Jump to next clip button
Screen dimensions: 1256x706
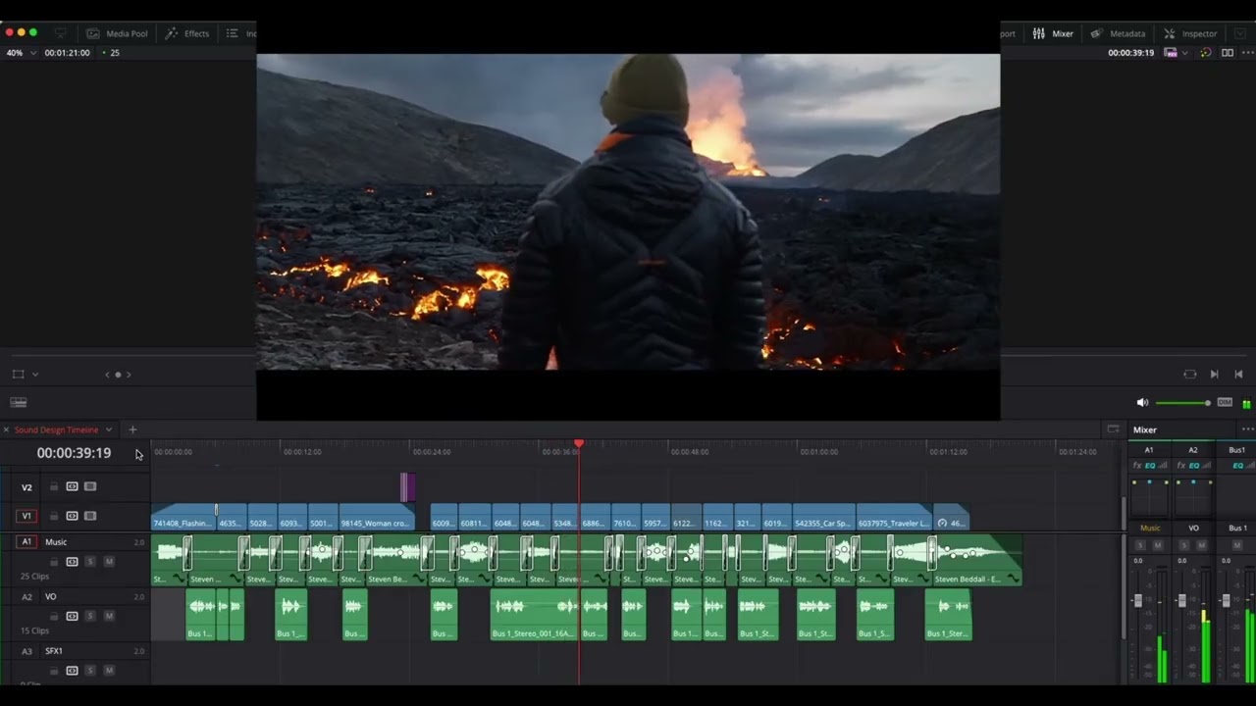[x=1215, y=375]
